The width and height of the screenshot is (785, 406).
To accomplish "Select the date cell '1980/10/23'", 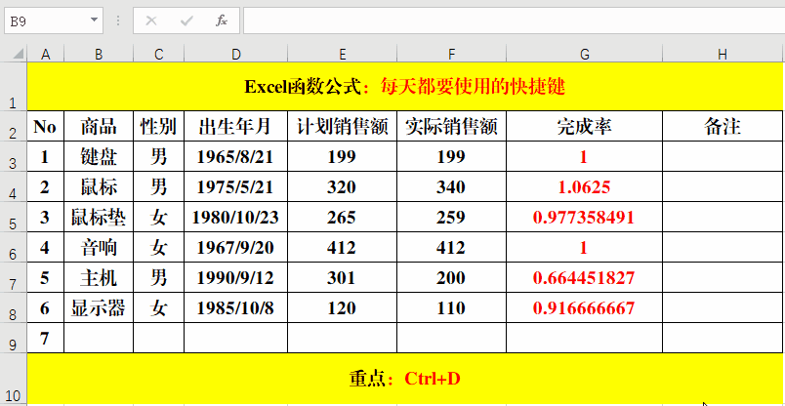I will pos(236,218).
